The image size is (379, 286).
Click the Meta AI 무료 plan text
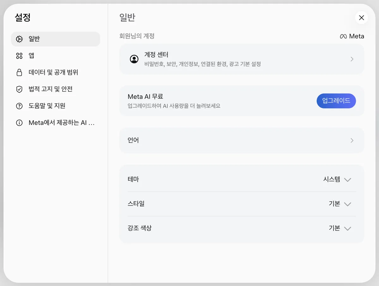(x=145, y=97)
